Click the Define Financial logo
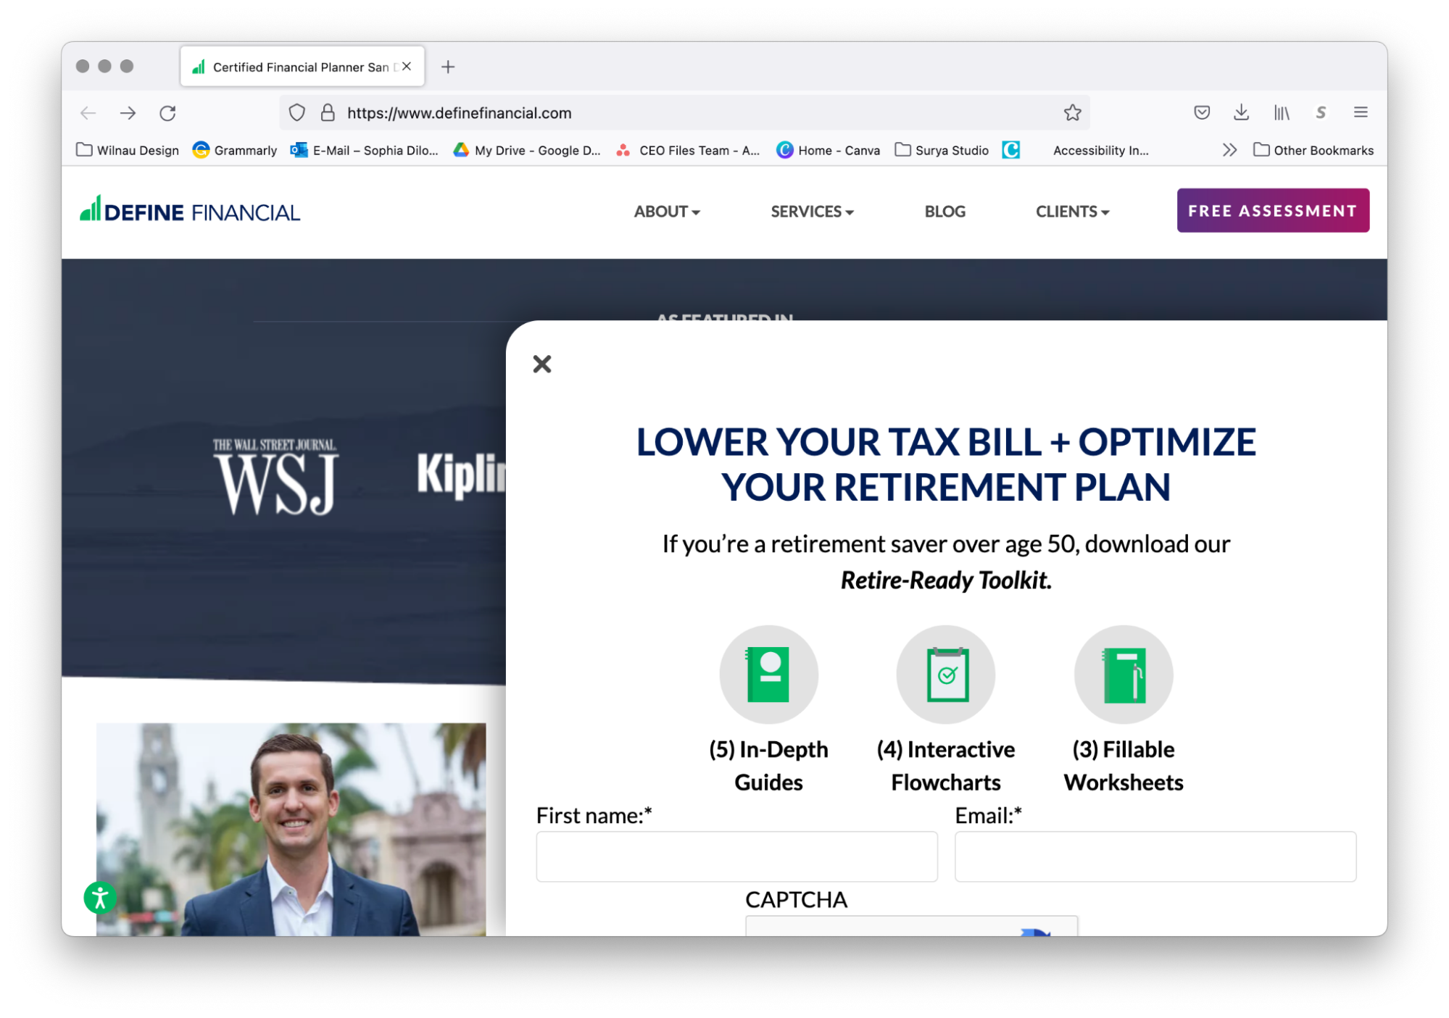The image size is (1449, 1018). pos(190,210)
